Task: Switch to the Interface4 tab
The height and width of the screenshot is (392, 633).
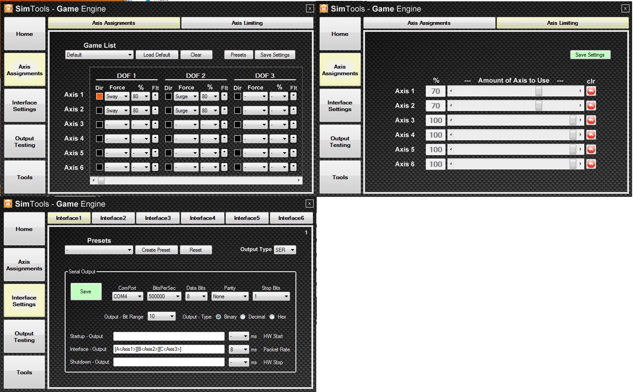Action: click(202, 218)
